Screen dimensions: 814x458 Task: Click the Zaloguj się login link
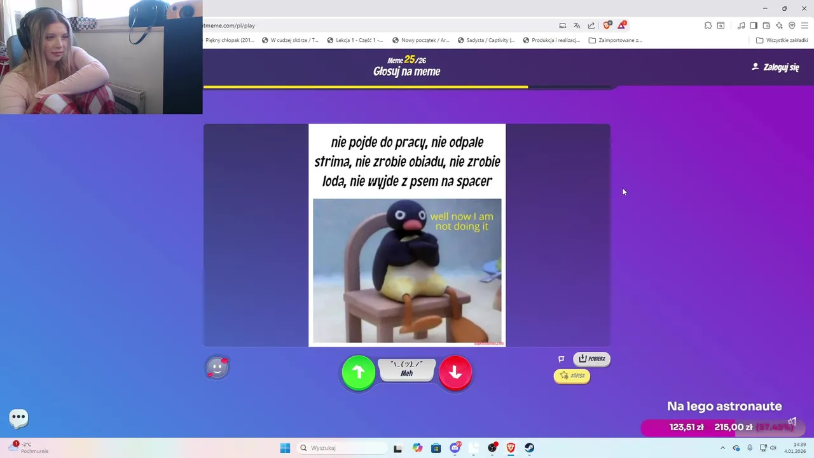pyautogui.click(x=775, y=67)
